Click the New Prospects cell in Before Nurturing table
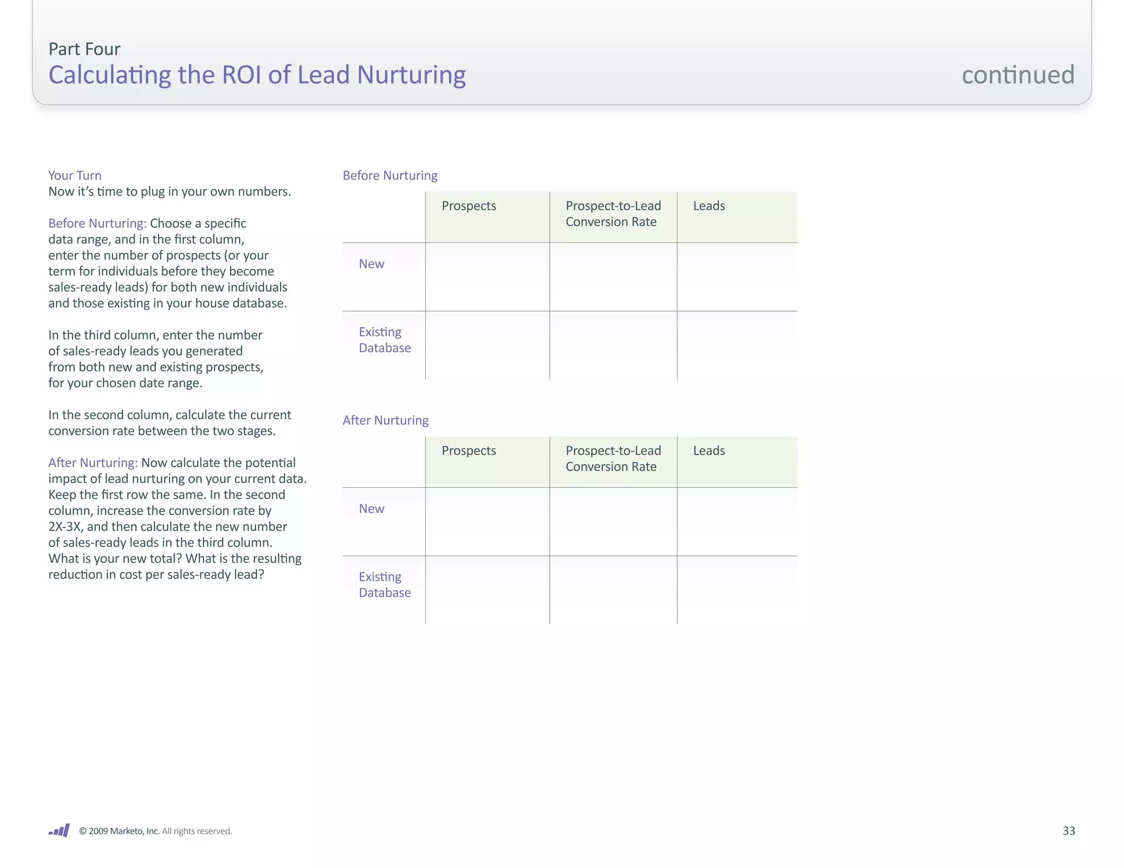Screen dimensions: 1124x868 point(487,277)
